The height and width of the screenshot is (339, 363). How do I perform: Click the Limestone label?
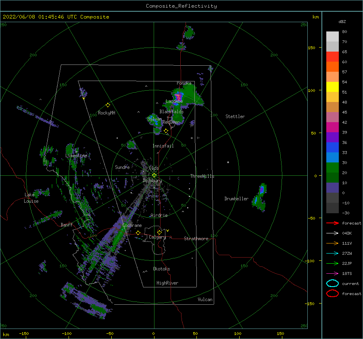click(x=76, y=156)
